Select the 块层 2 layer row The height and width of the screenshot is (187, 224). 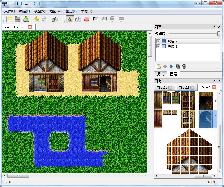pos(188,41)
